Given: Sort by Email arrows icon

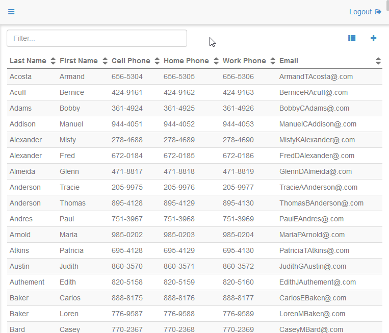Looking at the screenshot, I should pyautogui.click(x=378, y=61).
